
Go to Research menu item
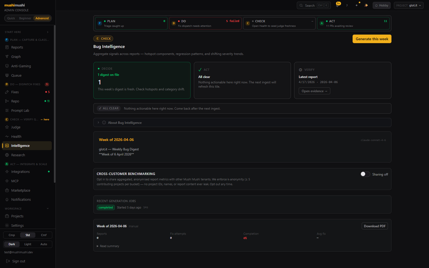coord(27,155)
